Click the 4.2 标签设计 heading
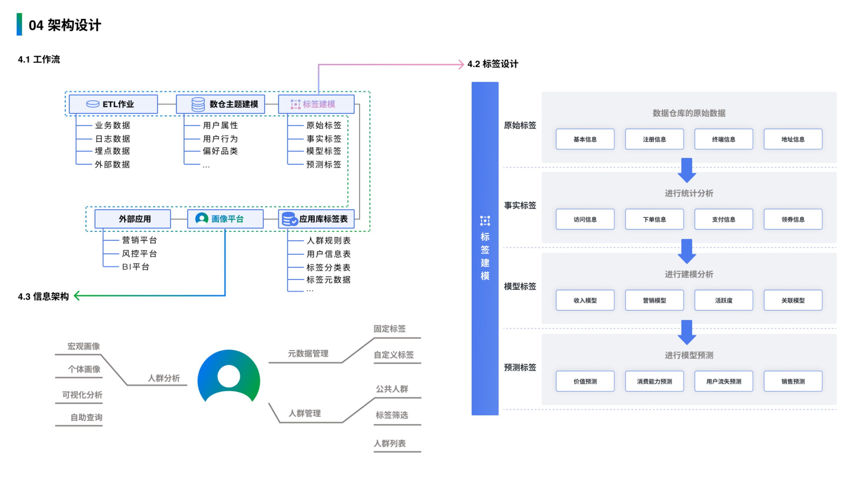The width and height of the screenshot is (864, 486). pyautogui.click(x=492, y=64)
